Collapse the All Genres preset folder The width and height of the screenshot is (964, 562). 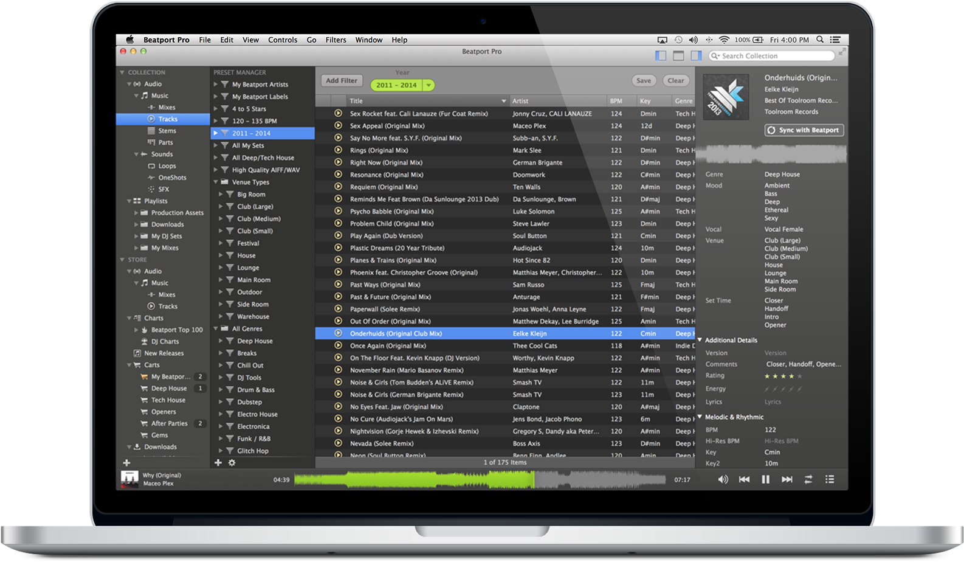pos(216,328)
